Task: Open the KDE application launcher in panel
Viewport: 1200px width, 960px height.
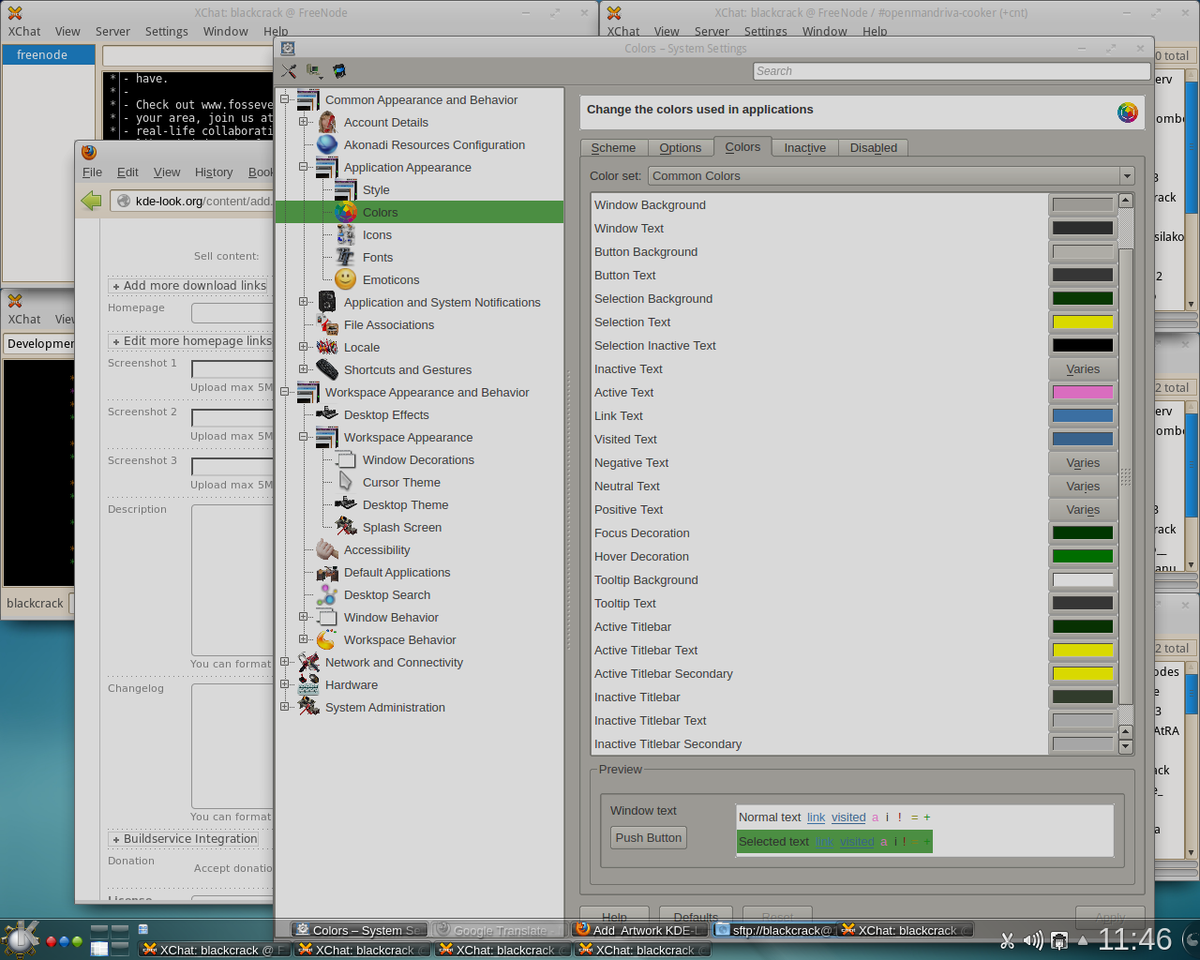Action: [21, 939]
